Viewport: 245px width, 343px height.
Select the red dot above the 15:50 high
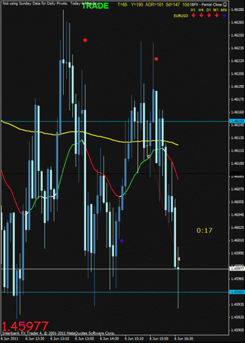(x=156, y=59)
